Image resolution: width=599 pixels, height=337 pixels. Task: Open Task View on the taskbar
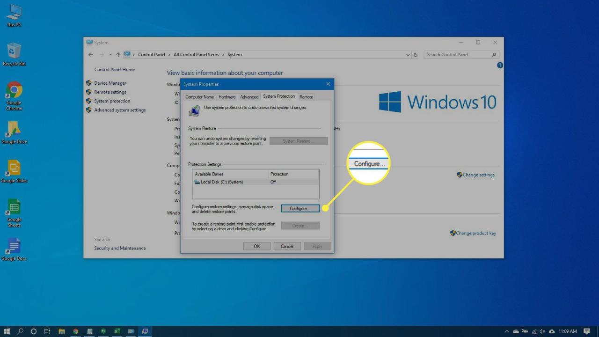point(47,331)
